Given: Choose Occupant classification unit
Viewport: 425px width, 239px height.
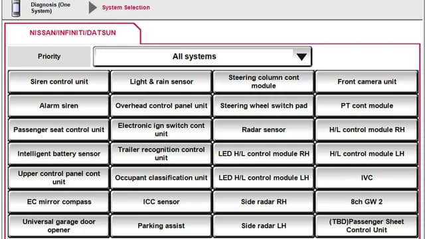Looking at the screenshot, I should click(x=161, y=178).
